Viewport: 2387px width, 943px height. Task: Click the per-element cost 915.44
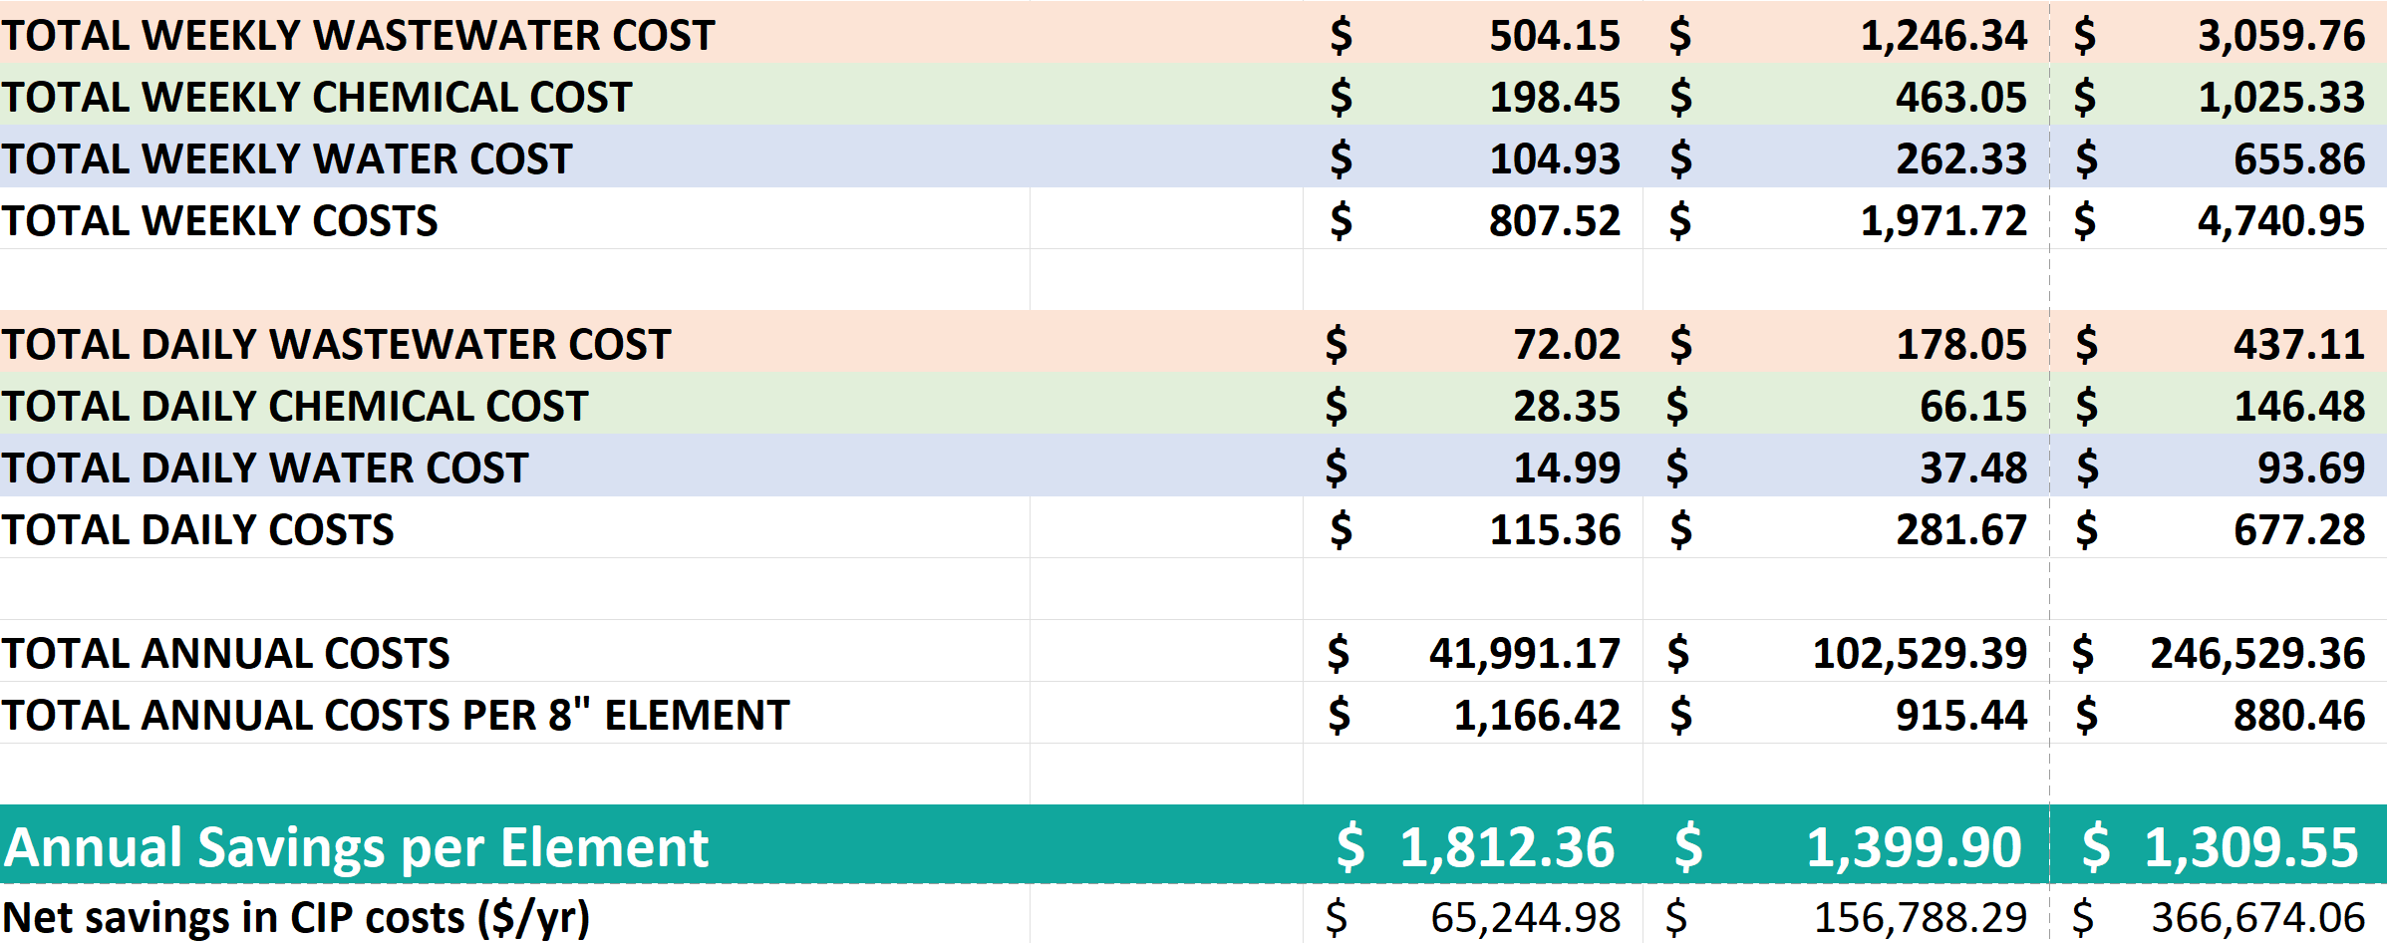1961,715
